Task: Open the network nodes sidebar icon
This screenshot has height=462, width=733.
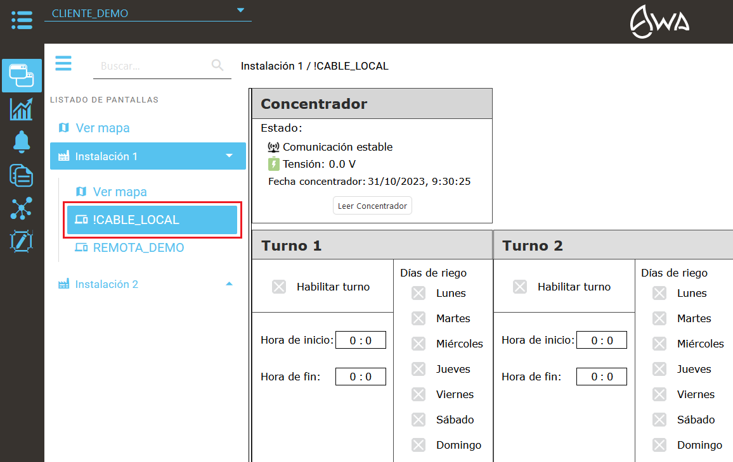Action: click(x=22, y=208)
